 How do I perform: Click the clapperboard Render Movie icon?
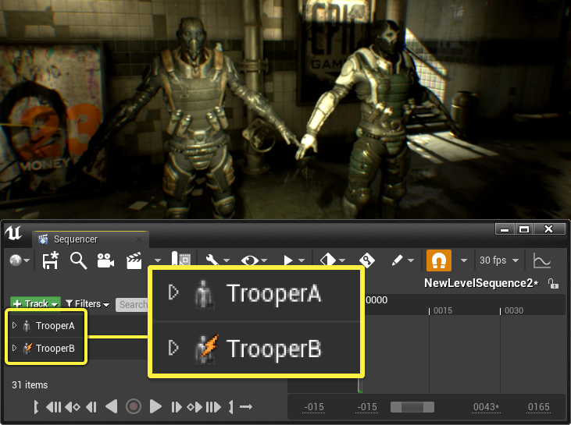tap(134, 260)
